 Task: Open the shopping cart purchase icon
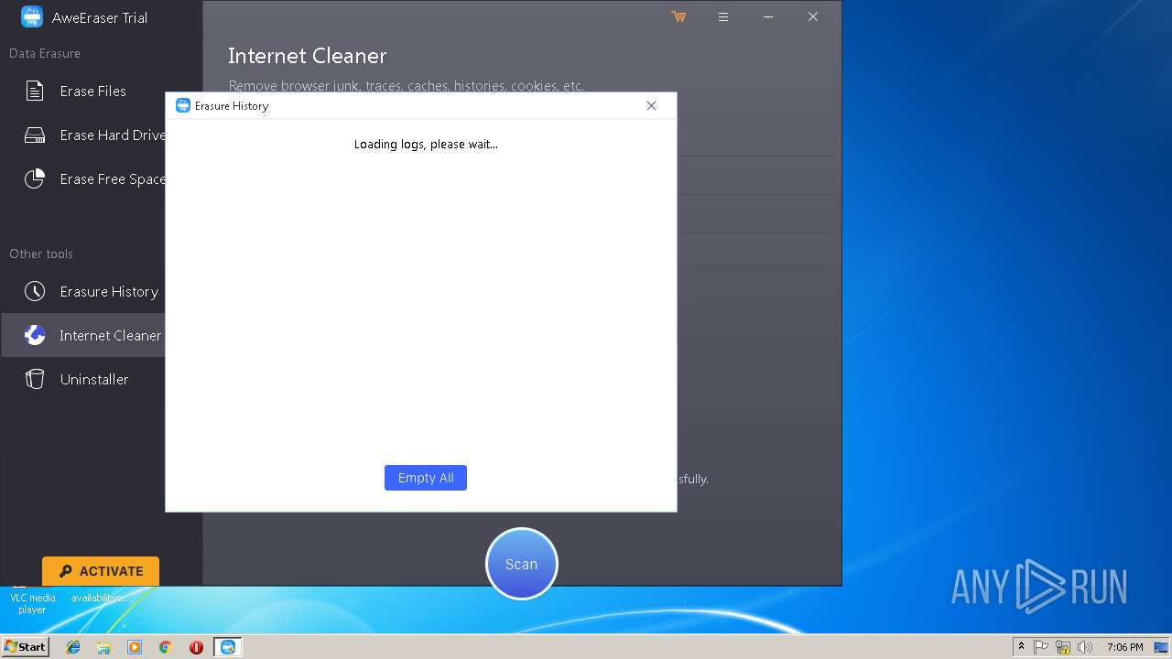678,16
